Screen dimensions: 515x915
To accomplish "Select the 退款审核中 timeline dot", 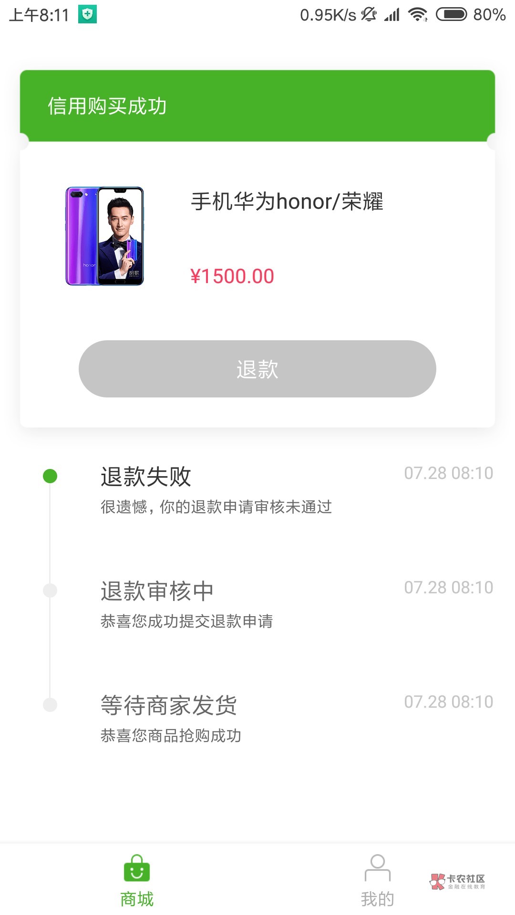I will (x=50, y=590).
